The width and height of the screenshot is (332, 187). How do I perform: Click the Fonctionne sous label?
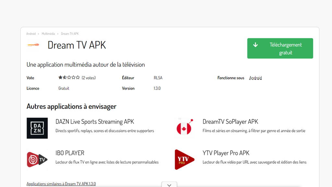231,78
